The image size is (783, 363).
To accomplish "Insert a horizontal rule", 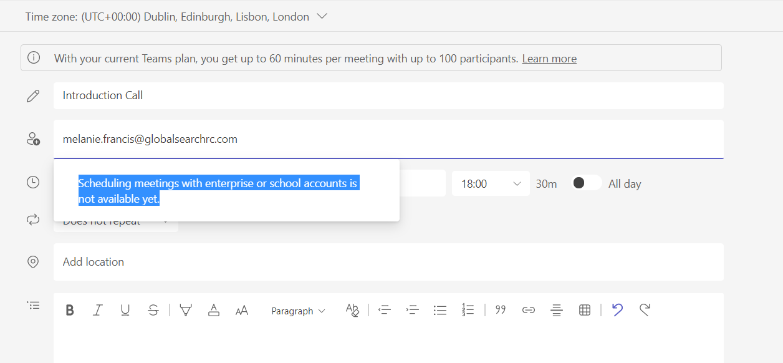I will click(x=557, y=310).
